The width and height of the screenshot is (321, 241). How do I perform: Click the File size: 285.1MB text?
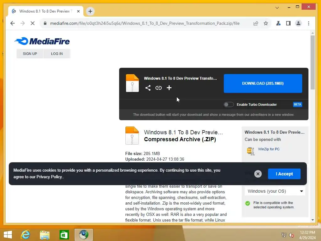[143, 153]
